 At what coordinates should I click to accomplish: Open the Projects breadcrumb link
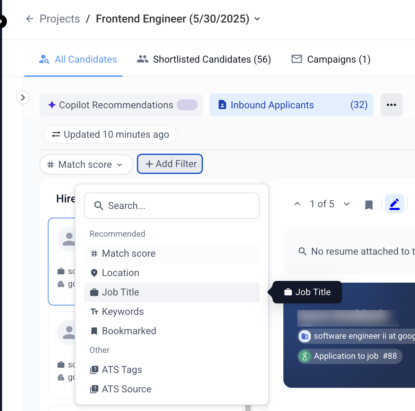pyautogui.click(x=60, y=19)
